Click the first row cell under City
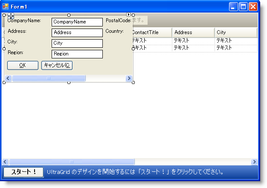This screenshot has width=267, height=188. 235,40
